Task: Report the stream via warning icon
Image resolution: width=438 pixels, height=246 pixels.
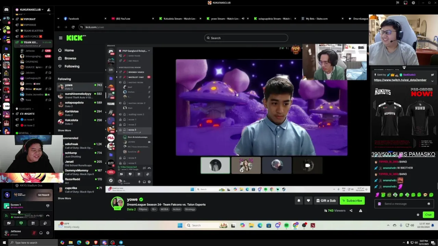Action: (x=360, y=211)
